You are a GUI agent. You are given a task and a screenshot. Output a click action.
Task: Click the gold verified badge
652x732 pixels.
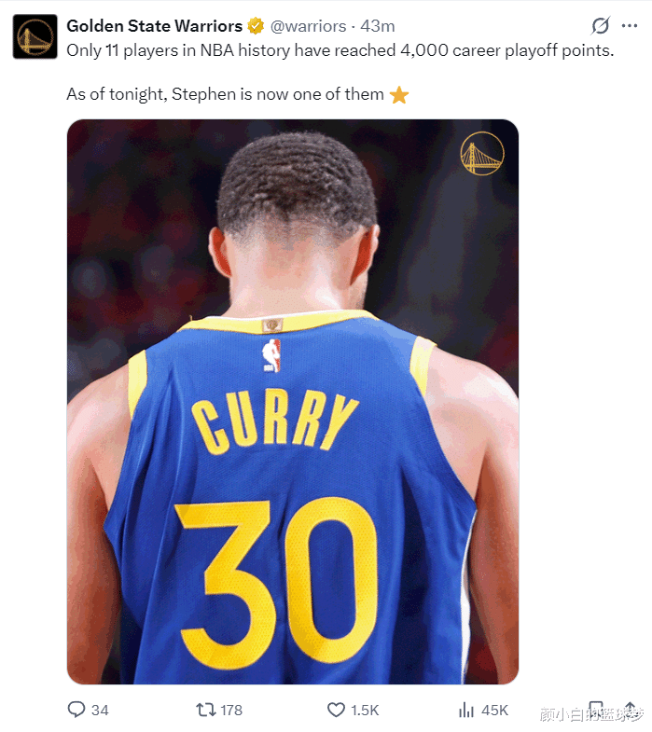[256, 26]
